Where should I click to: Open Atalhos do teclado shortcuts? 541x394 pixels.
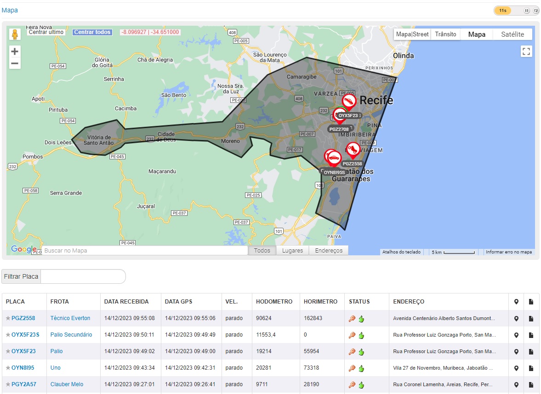tap(401, 252)
